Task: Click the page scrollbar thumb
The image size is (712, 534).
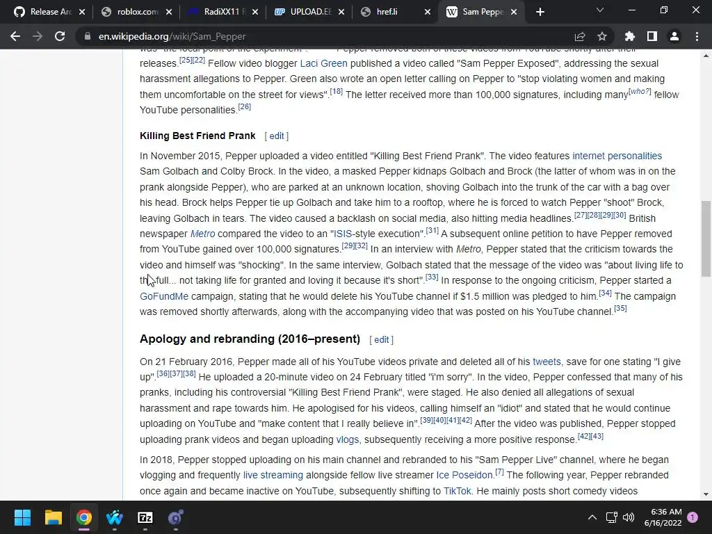Action: (x=706, y=238)
